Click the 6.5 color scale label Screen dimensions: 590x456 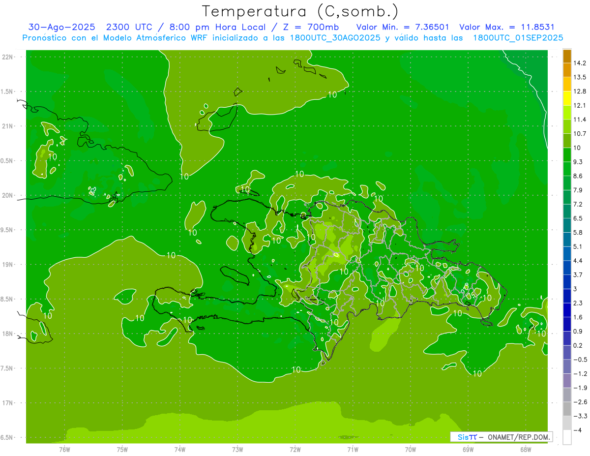click(578, 218)
